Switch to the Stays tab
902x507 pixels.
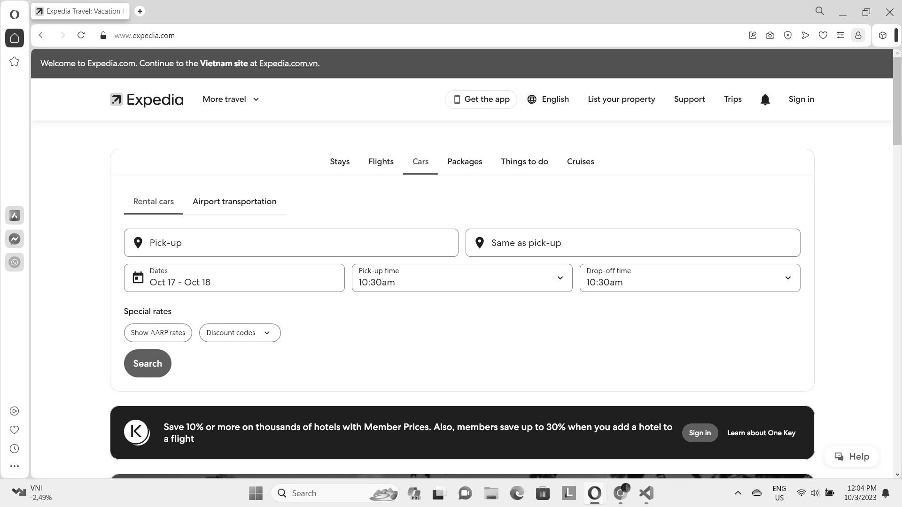pyautogui.click(x=340, y=161)
